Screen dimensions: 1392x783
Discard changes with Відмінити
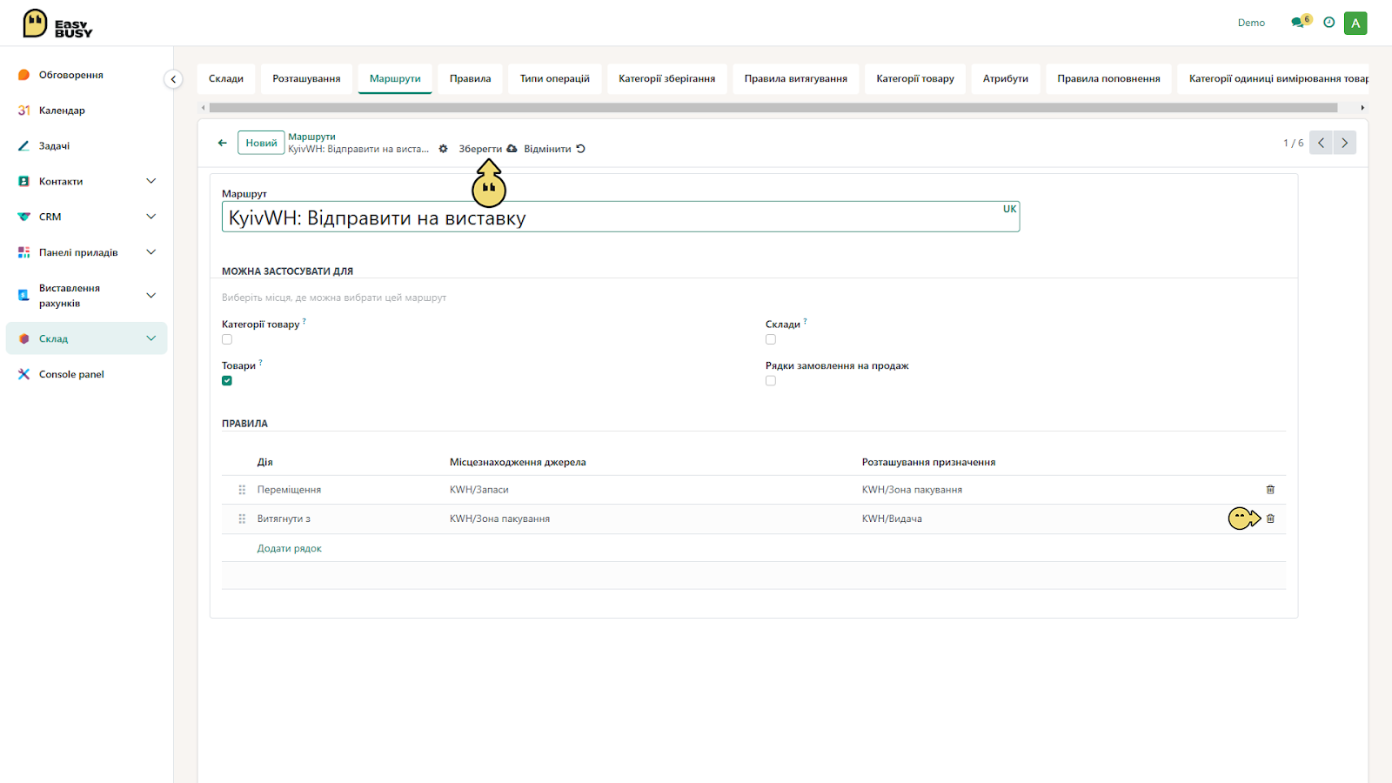pos(554,149)
